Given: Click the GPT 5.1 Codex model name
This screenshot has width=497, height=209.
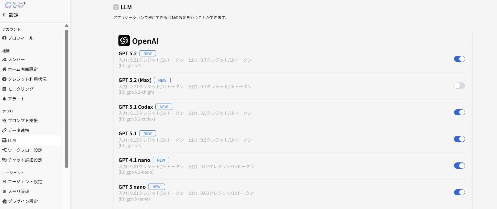Looking at the screenshot, I should (136, 107).
